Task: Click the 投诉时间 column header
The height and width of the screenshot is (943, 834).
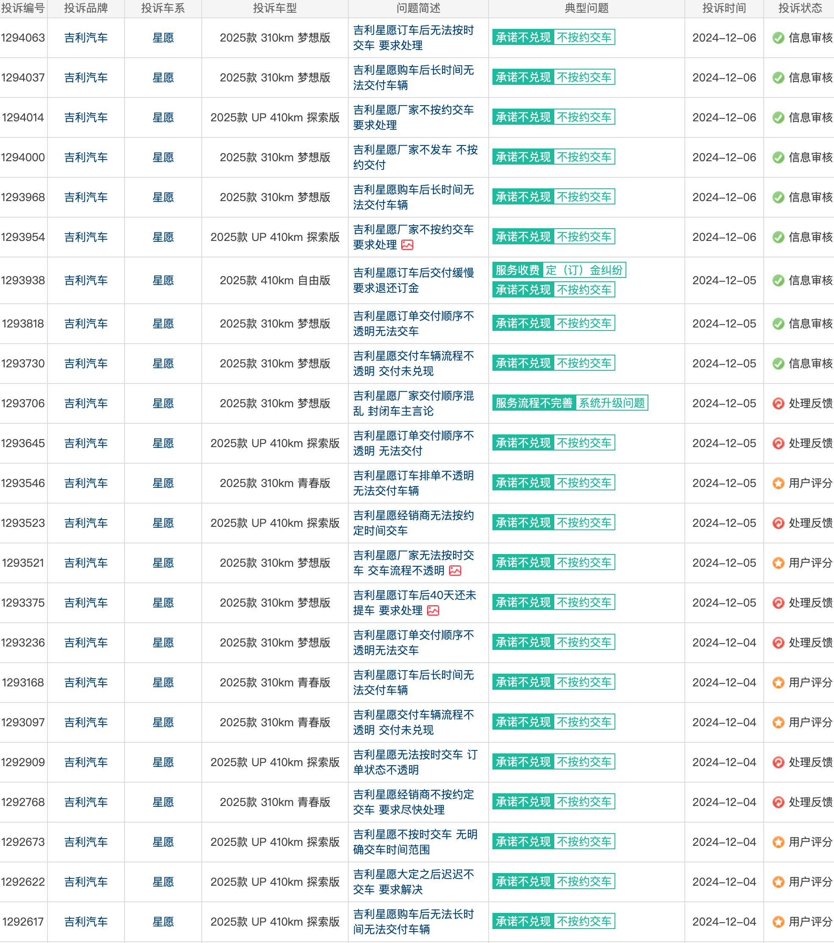Action: 724,8
